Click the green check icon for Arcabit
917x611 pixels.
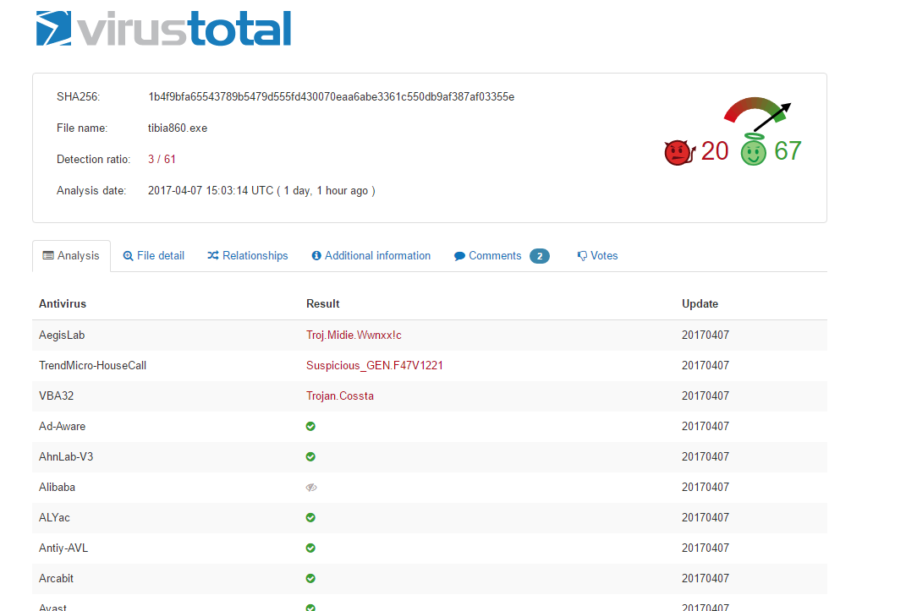[310, 578]
